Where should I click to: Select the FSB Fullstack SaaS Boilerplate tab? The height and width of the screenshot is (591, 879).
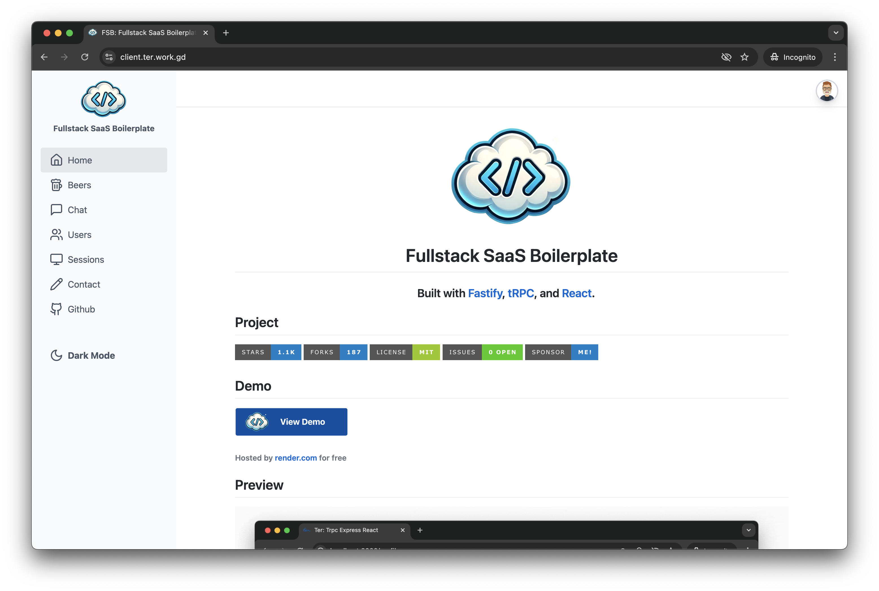tap(149, 33)
